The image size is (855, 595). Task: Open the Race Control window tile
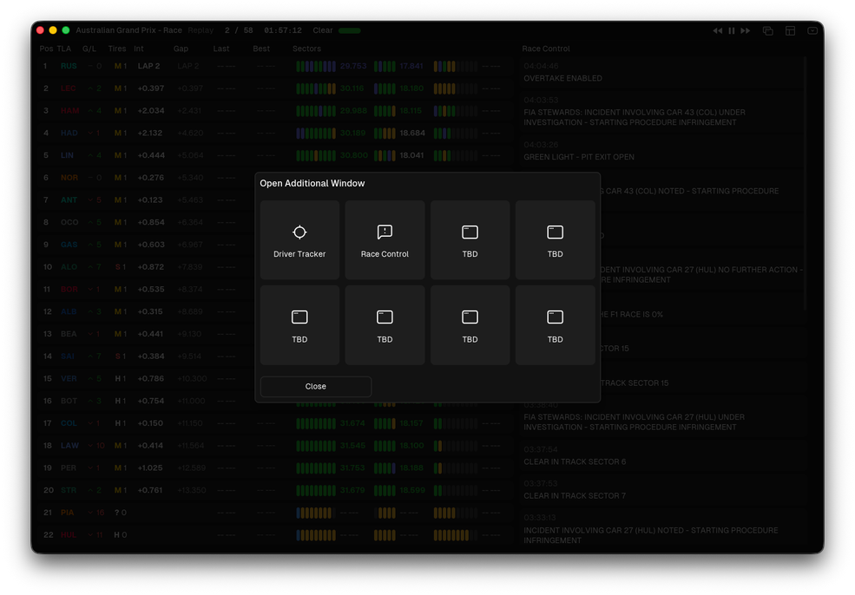[x=385, y=239]
